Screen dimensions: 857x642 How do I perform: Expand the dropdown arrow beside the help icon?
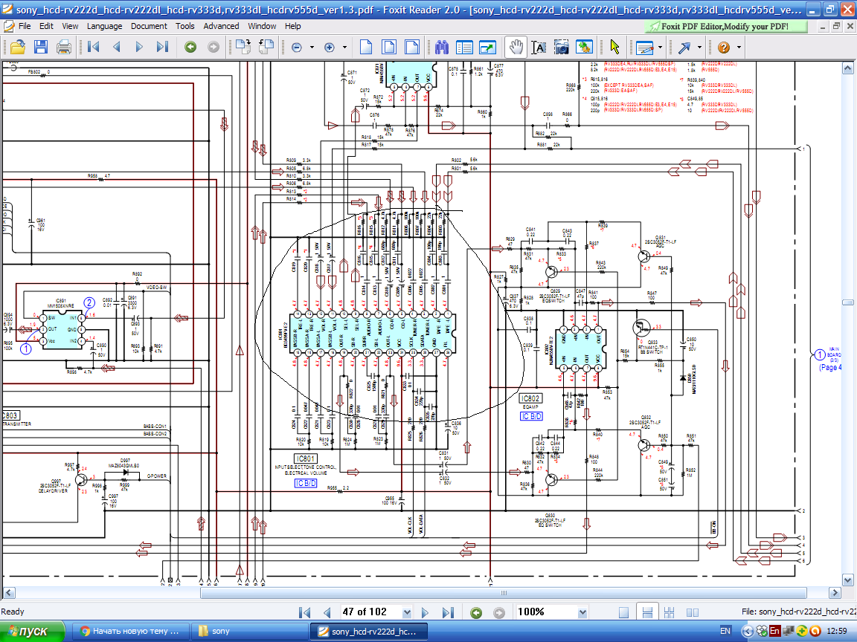739,47
